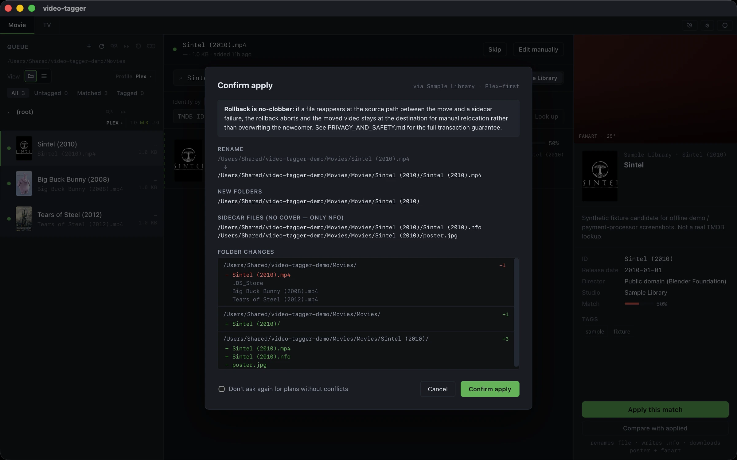Image resolution: width=737 pixels, height=460 pixels.
Task: Click the add (+) icon in the Queue header
Action: (89, 46)
